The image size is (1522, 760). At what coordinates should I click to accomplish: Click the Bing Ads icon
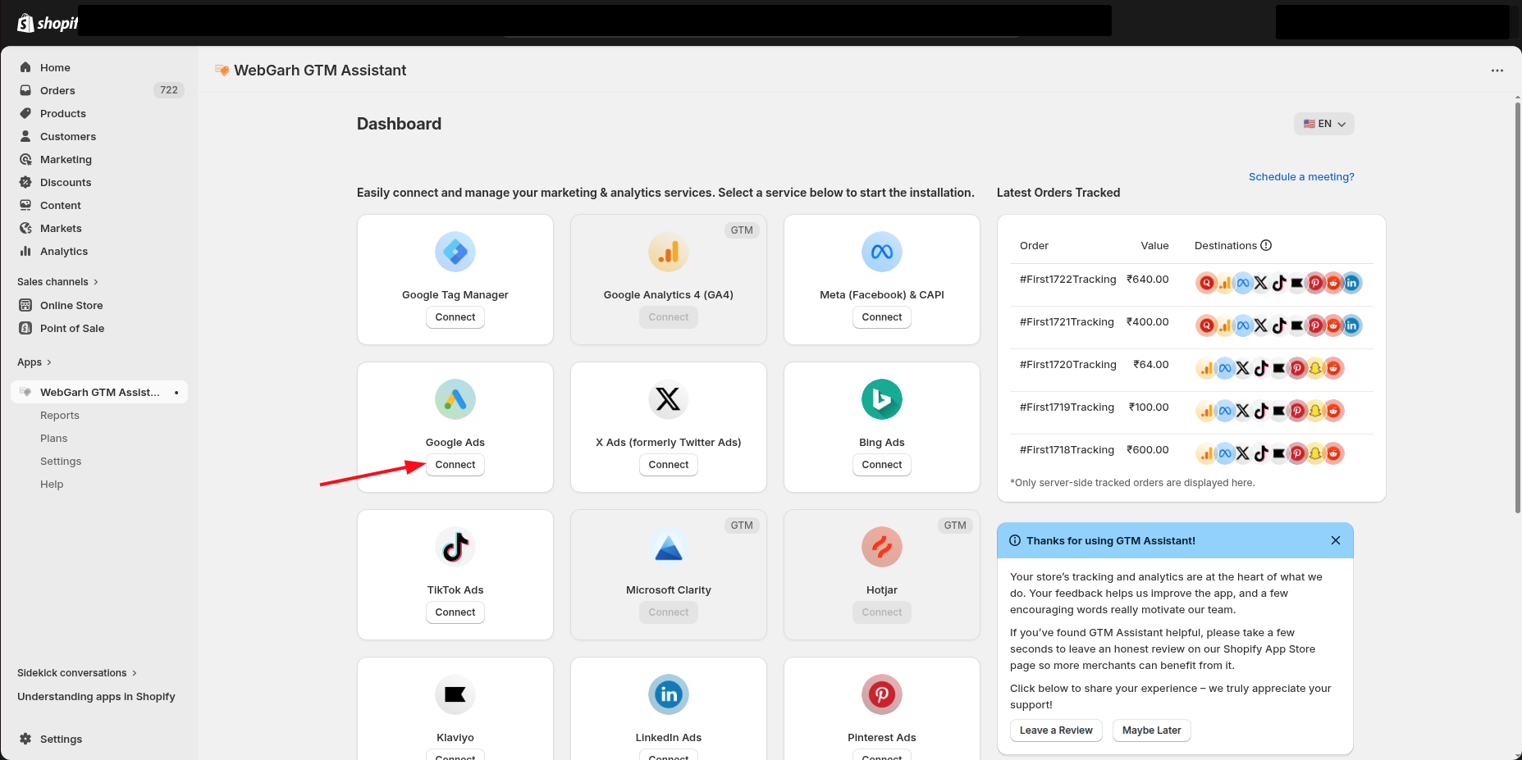(882, 399)
